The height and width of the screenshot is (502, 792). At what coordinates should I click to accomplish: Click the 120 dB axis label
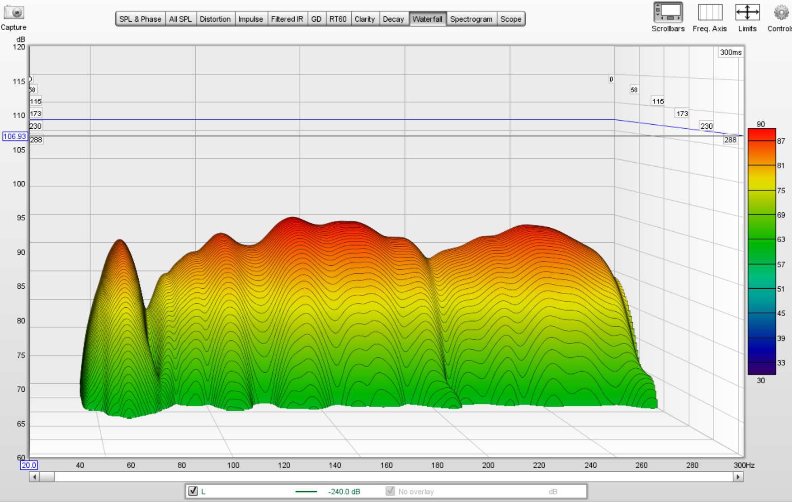click(19, 47)
